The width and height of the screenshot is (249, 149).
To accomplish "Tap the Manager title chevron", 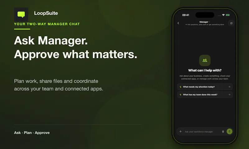I will [x=209, y=22].
